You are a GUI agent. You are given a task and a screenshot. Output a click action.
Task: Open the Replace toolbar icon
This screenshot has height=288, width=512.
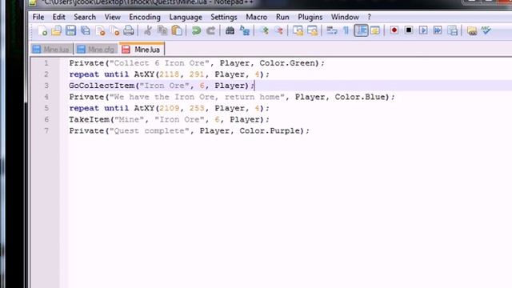245,30
